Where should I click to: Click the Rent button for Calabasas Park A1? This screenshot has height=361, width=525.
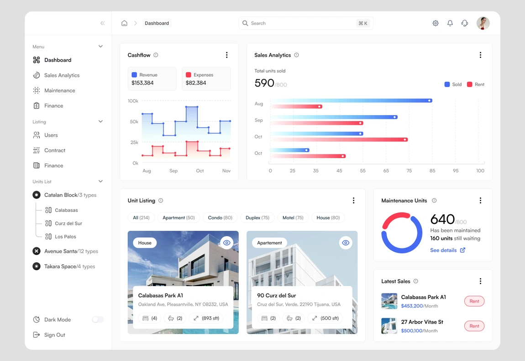pos(474,301)
